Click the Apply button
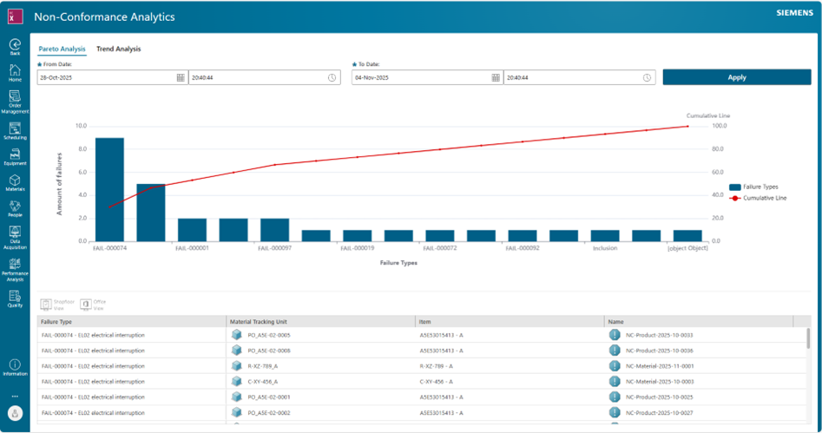The width and height of the screenshot is (822, 433). click(737, 77)
